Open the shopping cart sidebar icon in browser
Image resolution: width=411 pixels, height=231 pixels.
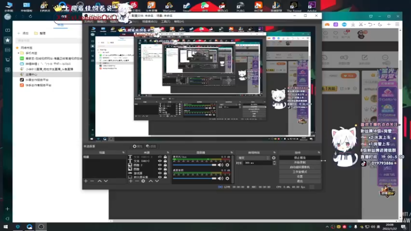(x=7, y=60)
